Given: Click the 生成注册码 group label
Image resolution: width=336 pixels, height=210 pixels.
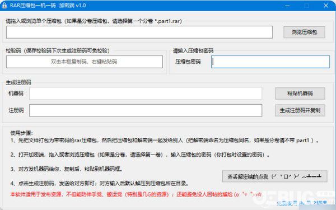Looking at the screenshot, I should point(18,82).
